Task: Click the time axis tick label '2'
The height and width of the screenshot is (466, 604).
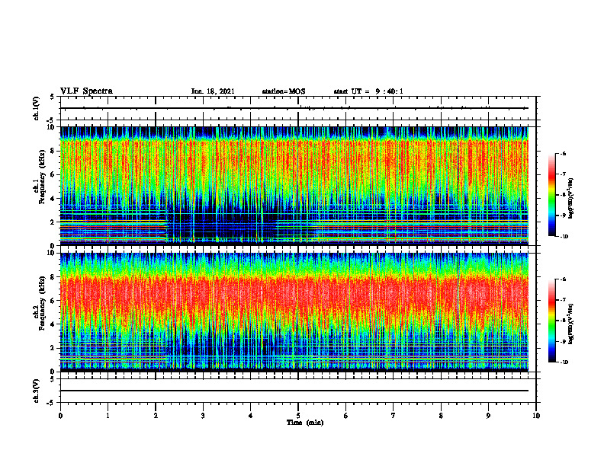Action: [x=156, y=416]
